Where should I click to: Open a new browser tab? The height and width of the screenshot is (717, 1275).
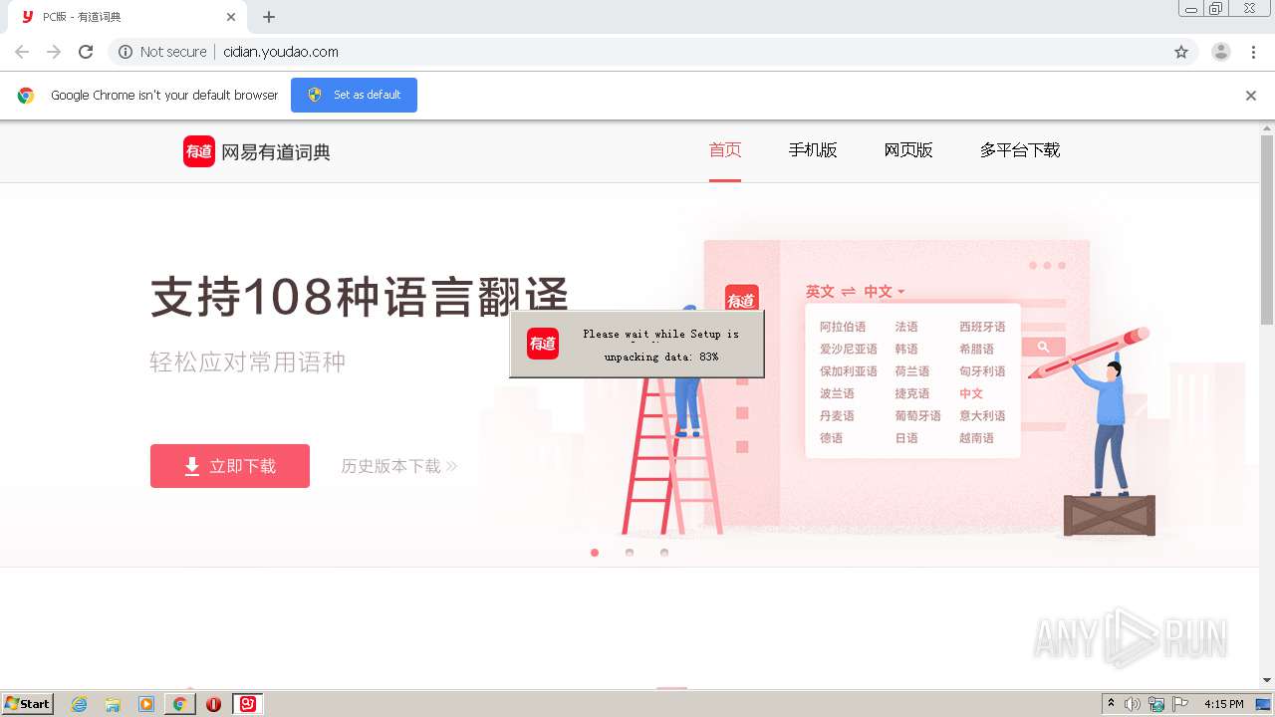(x=269, y=17)
